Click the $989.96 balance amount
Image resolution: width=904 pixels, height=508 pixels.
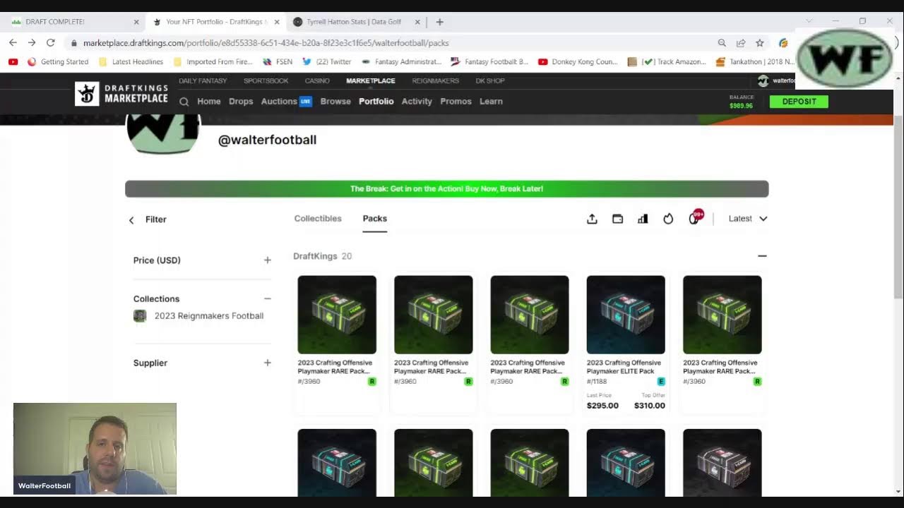pos(742,106)
